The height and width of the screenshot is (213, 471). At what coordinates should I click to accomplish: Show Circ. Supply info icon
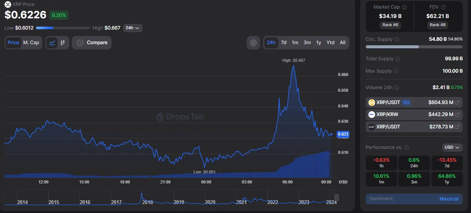(x=397, y=39)
